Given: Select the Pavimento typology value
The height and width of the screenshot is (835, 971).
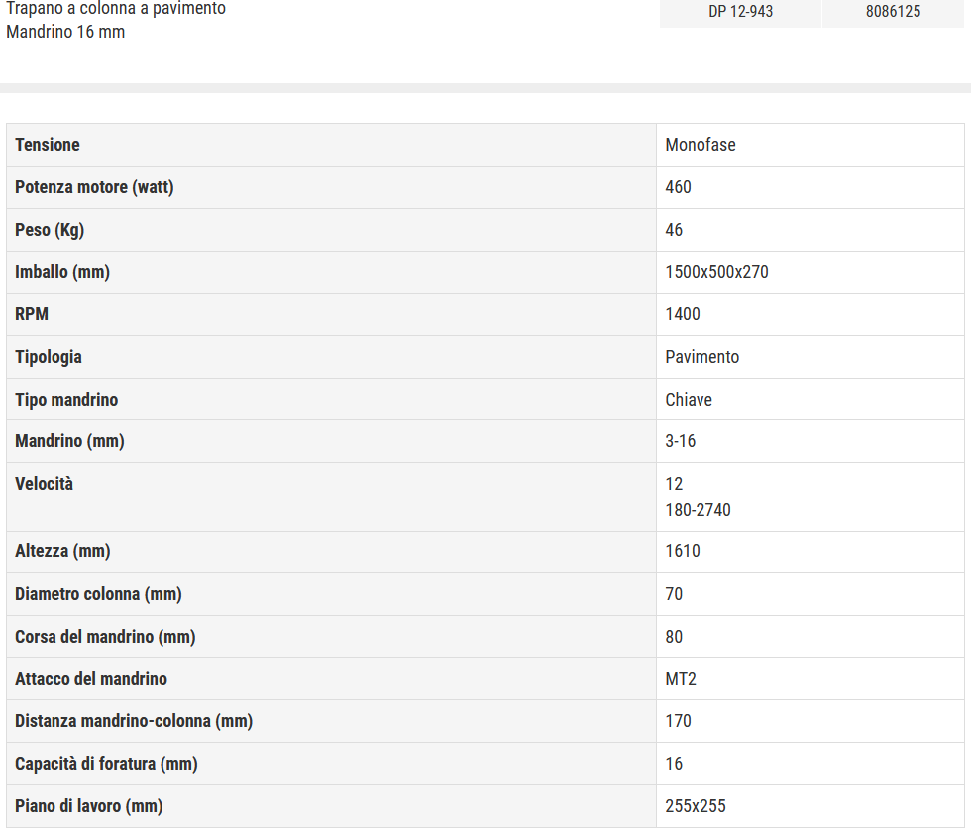Looking at the screenshot, I should pos(702,357).
